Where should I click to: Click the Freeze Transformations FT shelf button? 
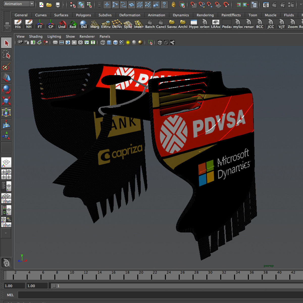40,24
